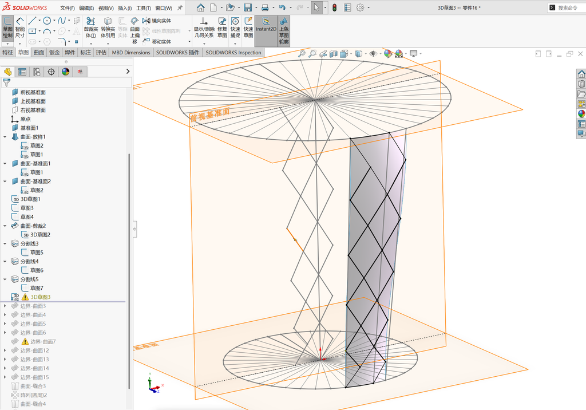
Task: Open the ConfigurationManager tab
Action: pos(37,72)
